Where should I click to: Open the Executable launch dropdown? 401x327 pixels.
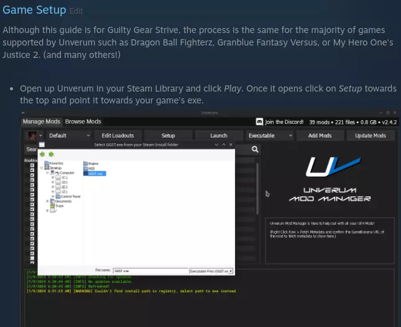coord(269,135)
